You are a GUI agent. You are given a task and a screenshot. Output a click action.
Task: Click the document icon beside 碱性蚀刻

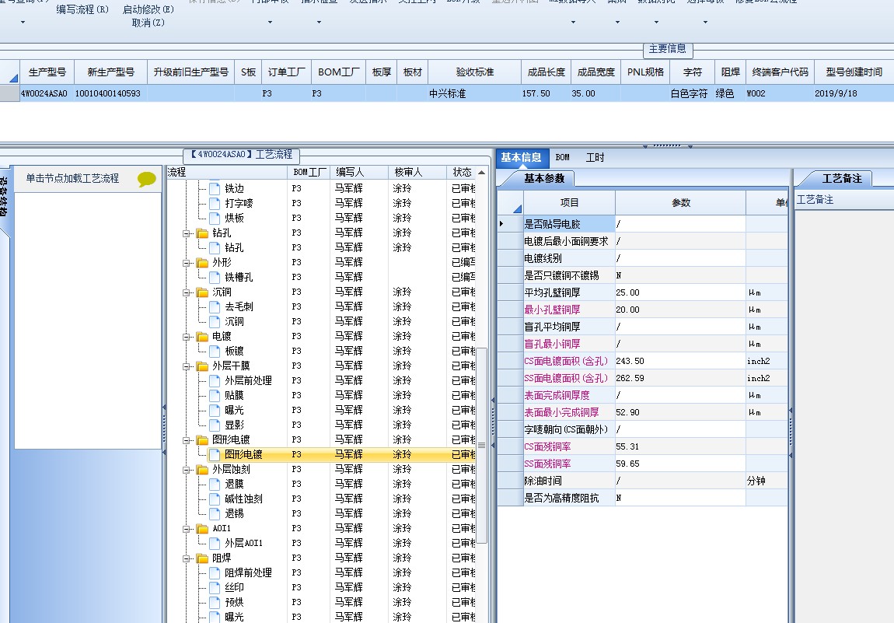215,499
